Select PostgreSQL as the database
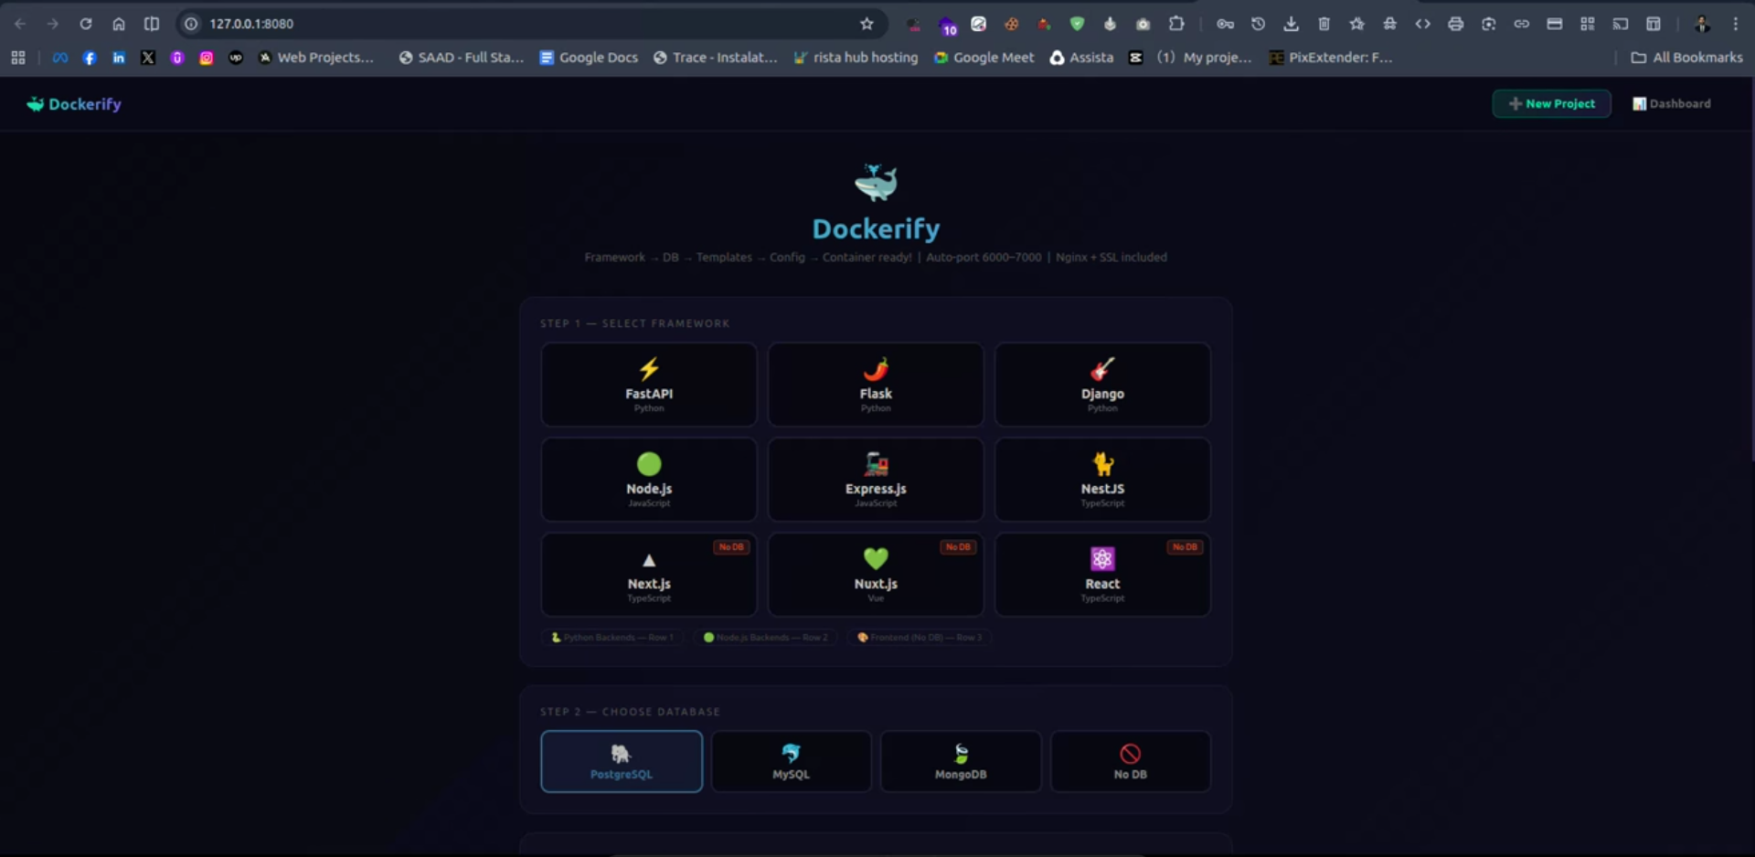 point(622,761)
